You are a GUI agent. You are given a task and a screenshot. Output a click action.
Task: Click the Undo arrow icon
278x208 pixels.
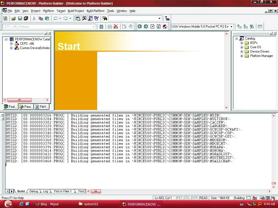point(55,18)
